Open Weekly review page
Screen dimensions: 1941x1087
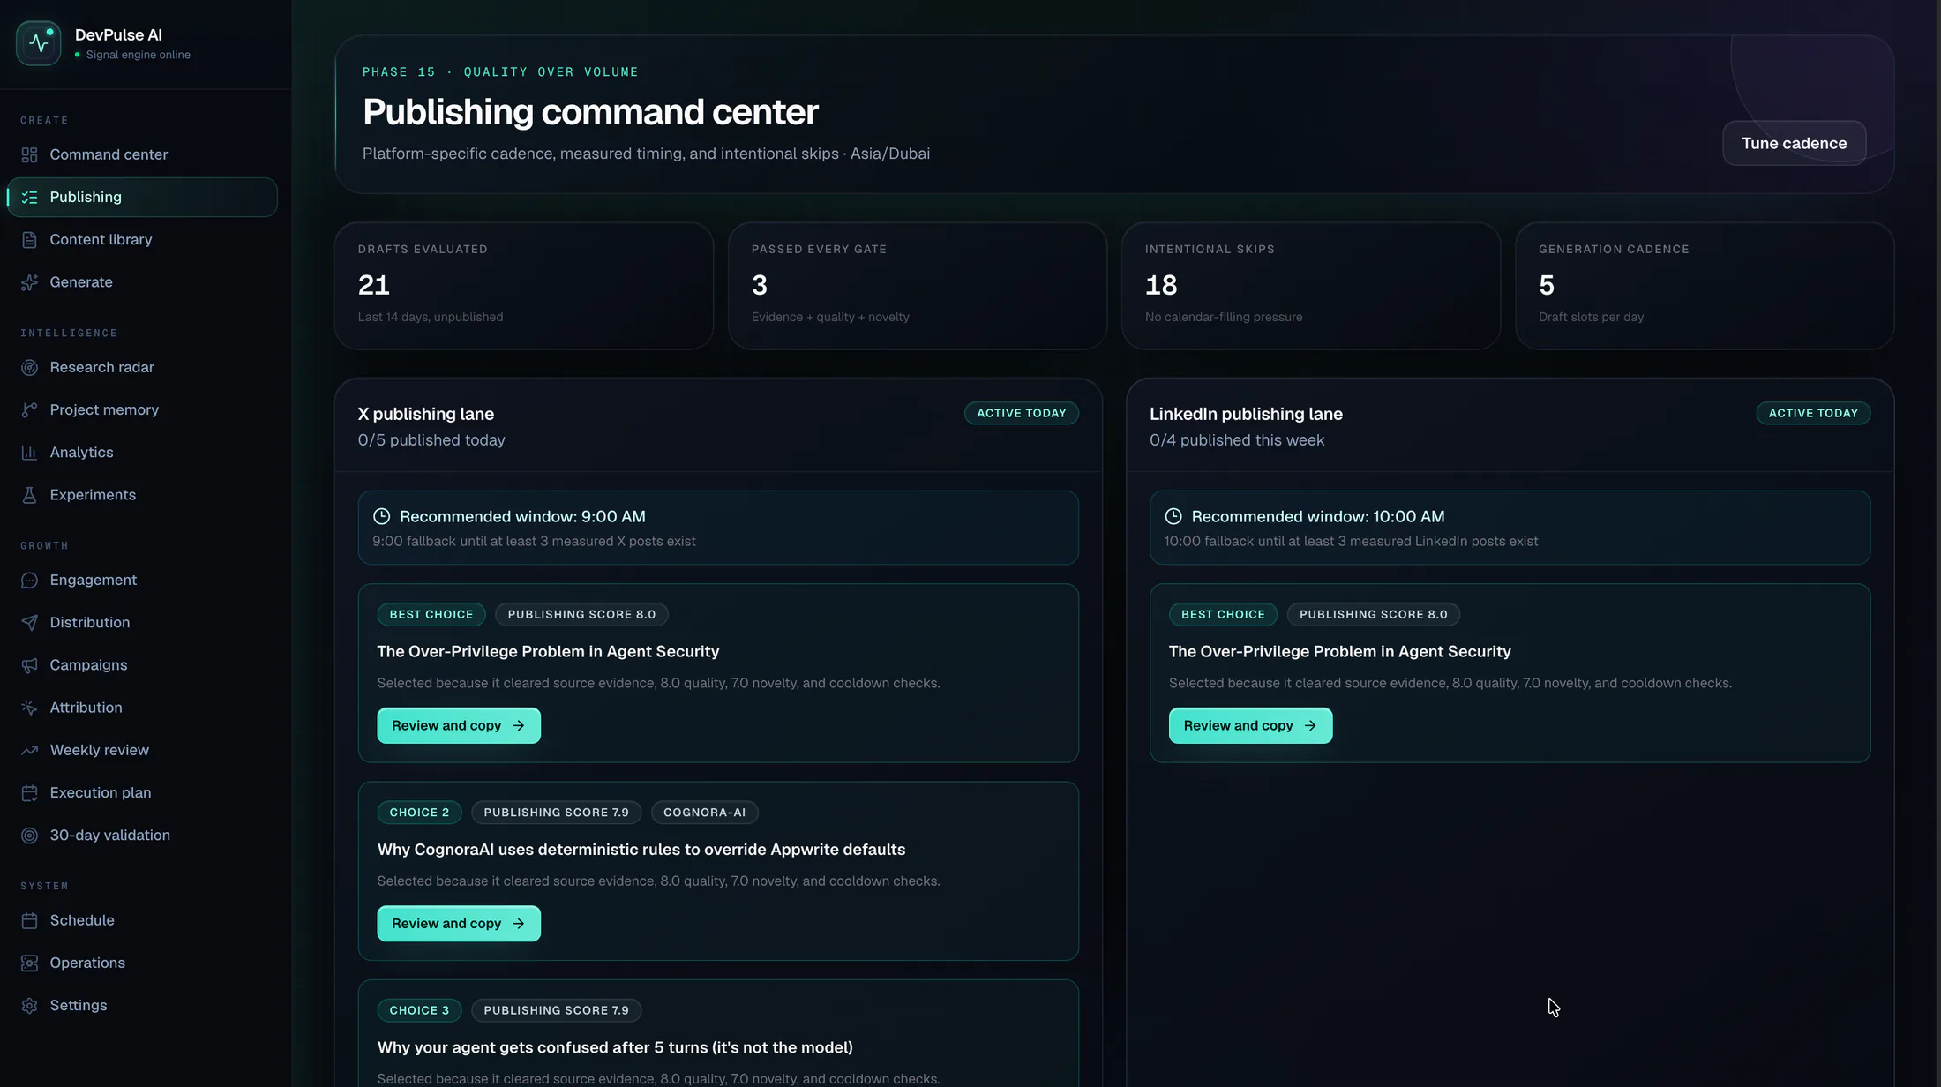click(x=142, y=750)
